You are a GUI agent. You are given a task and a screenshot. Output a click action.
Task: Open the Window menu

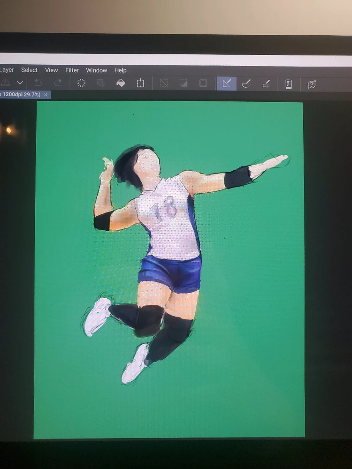point(96,70)
